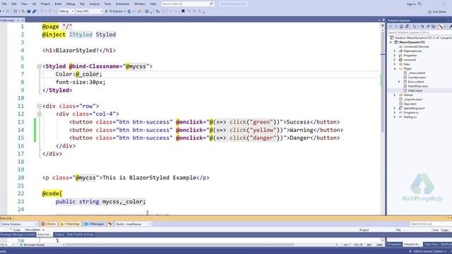The image size is (452, 254).
Task: Click the top Search (Ctrl+Q) box
Action: click(187, 4)
